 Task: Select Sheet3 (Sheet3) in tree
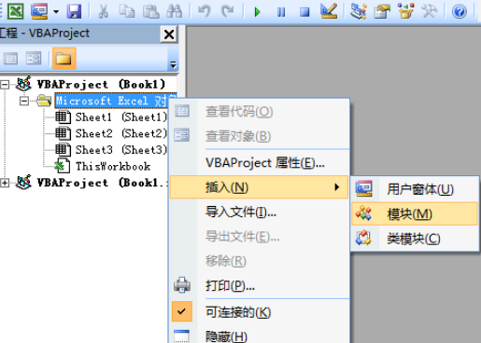tap(121, 150)
